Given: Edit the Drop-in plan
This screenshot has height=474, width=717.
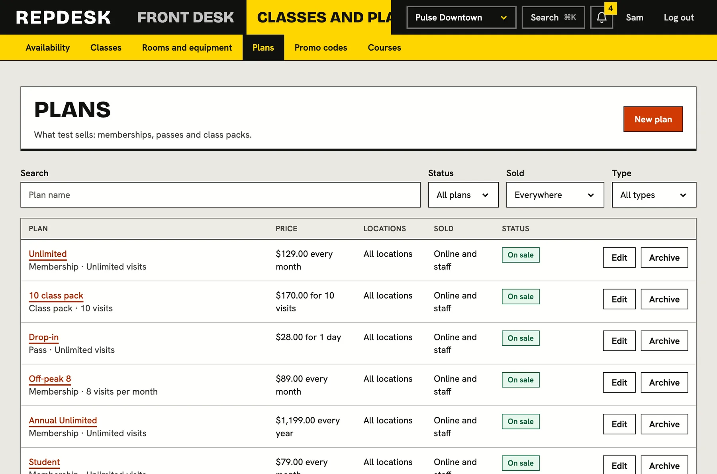Looking at the screenshot, I should (x=619, y=341).
